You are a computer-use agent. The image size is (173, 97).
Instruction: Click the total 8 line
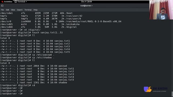[x=5, y=63]
